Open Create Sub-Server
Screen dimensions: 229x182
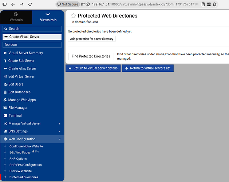click(x=21, y=61)
